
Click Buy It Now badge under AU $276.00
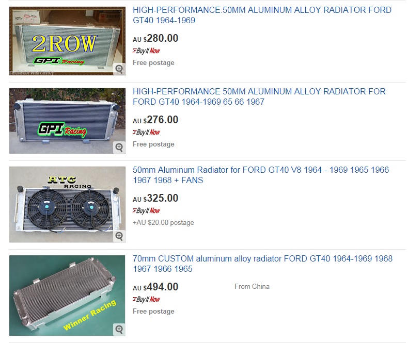146,132
